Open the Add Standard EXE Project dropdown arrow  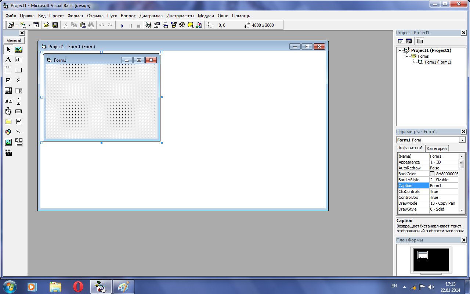[x=17, y=25]
